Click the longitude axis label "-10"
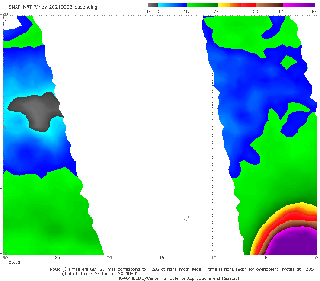The image size is (320, 281). coord(212,258)
